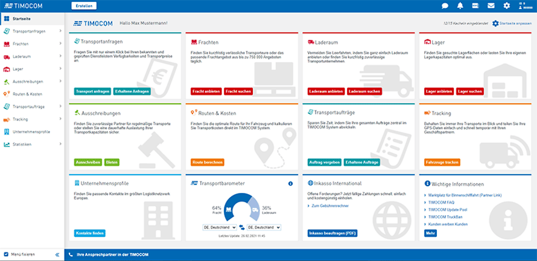Click the Bieten button in Ausschreibungen tile
The image size is (537, 261).
click(112, 162)
